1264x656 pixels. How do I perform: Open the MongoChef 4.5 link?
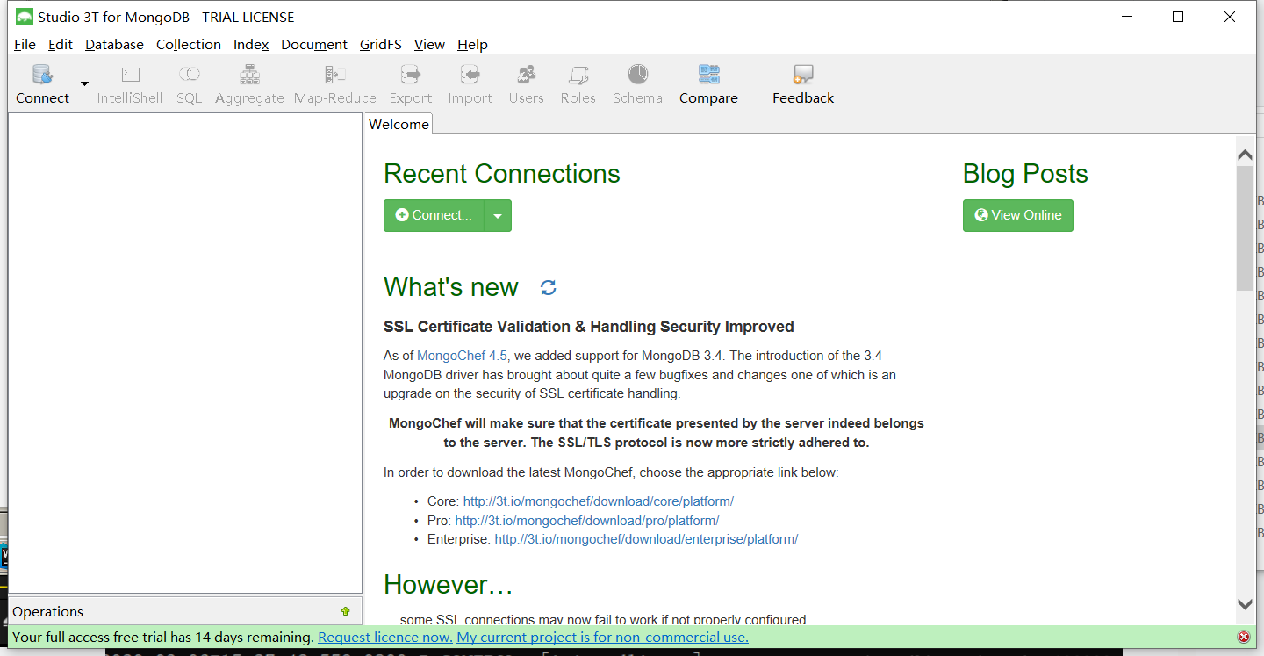pos(462,356)
